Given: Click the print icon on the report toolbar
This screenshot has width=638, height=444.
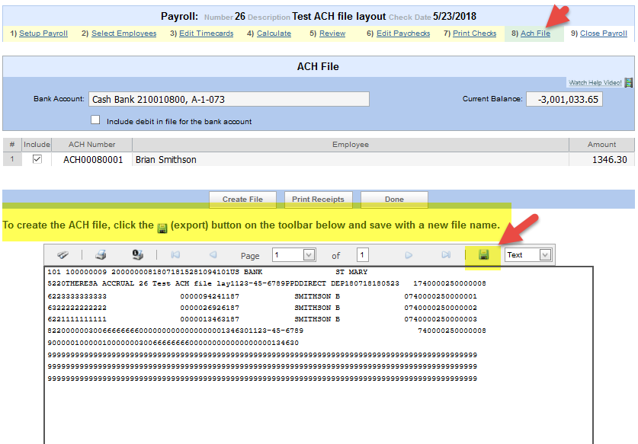Looking at the screenshot, I should 101,254.
